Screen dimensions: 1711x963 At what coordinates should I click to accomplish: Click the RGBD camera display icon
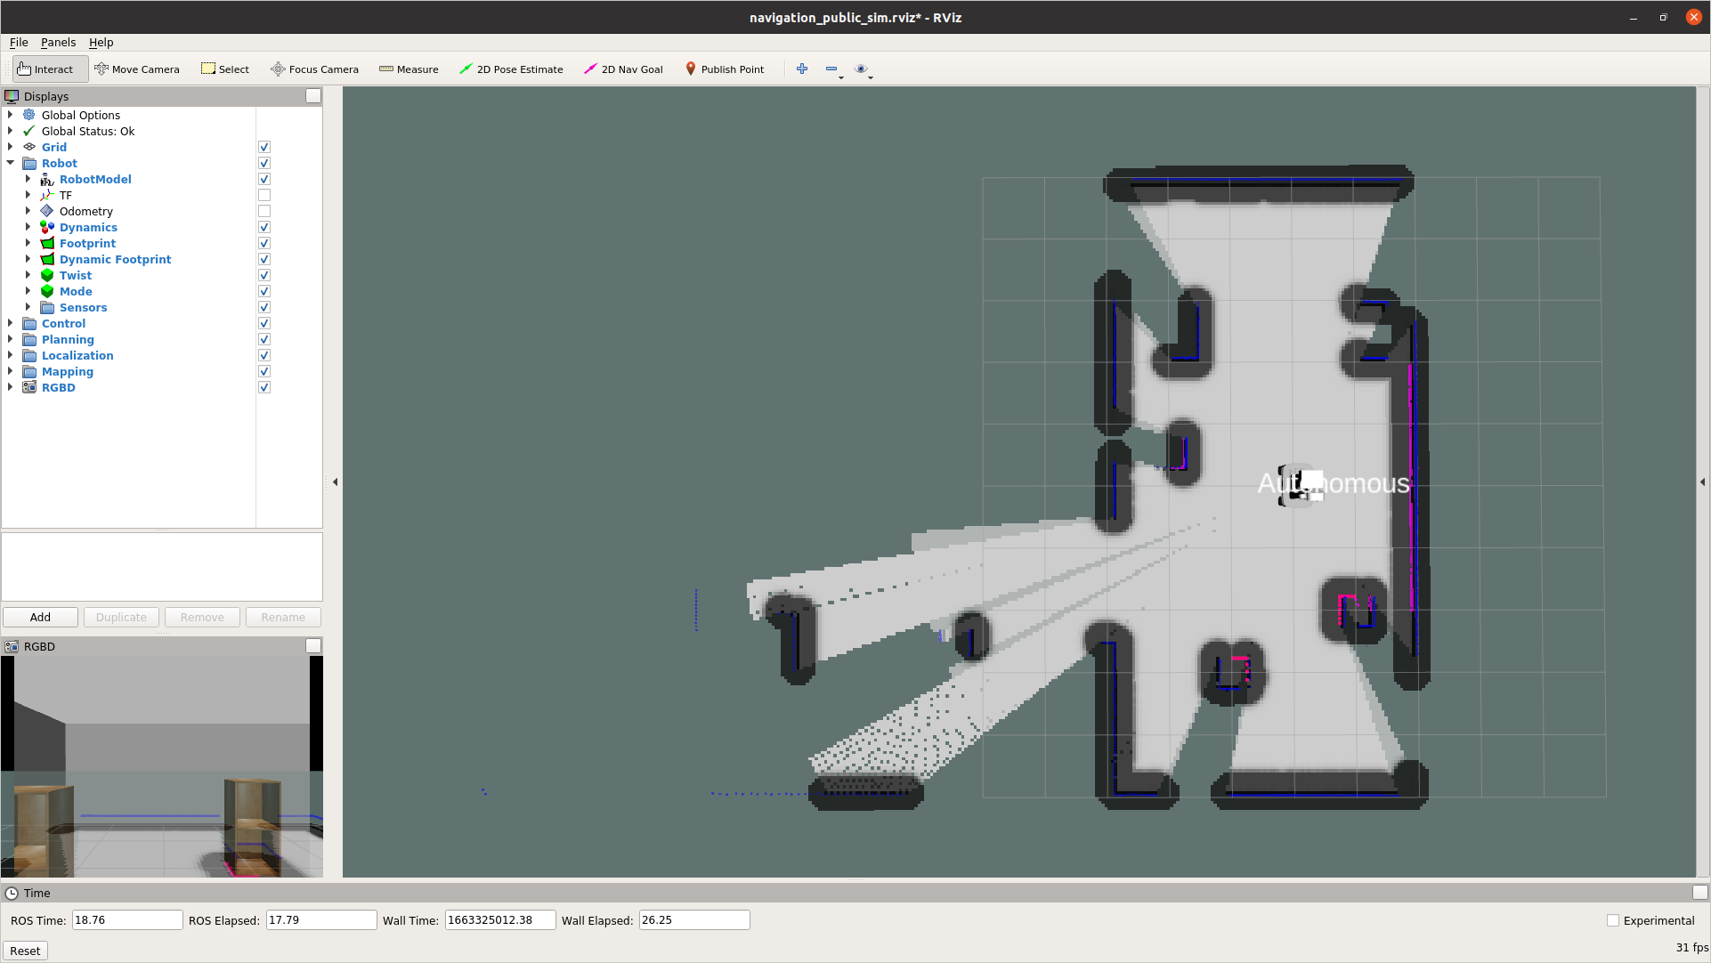click(29, 387)
